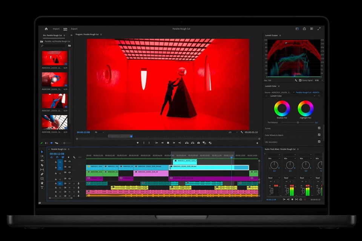Pick the Pen tool
Viewport: 362px width, 241px height.
pos(42,174)
